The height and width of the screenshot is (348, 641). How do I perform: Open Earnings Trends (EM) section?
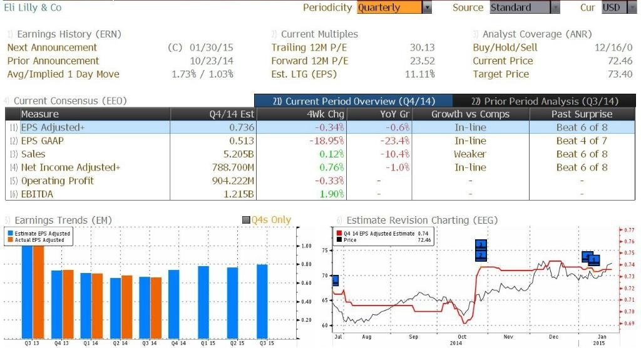click(63, 221)
